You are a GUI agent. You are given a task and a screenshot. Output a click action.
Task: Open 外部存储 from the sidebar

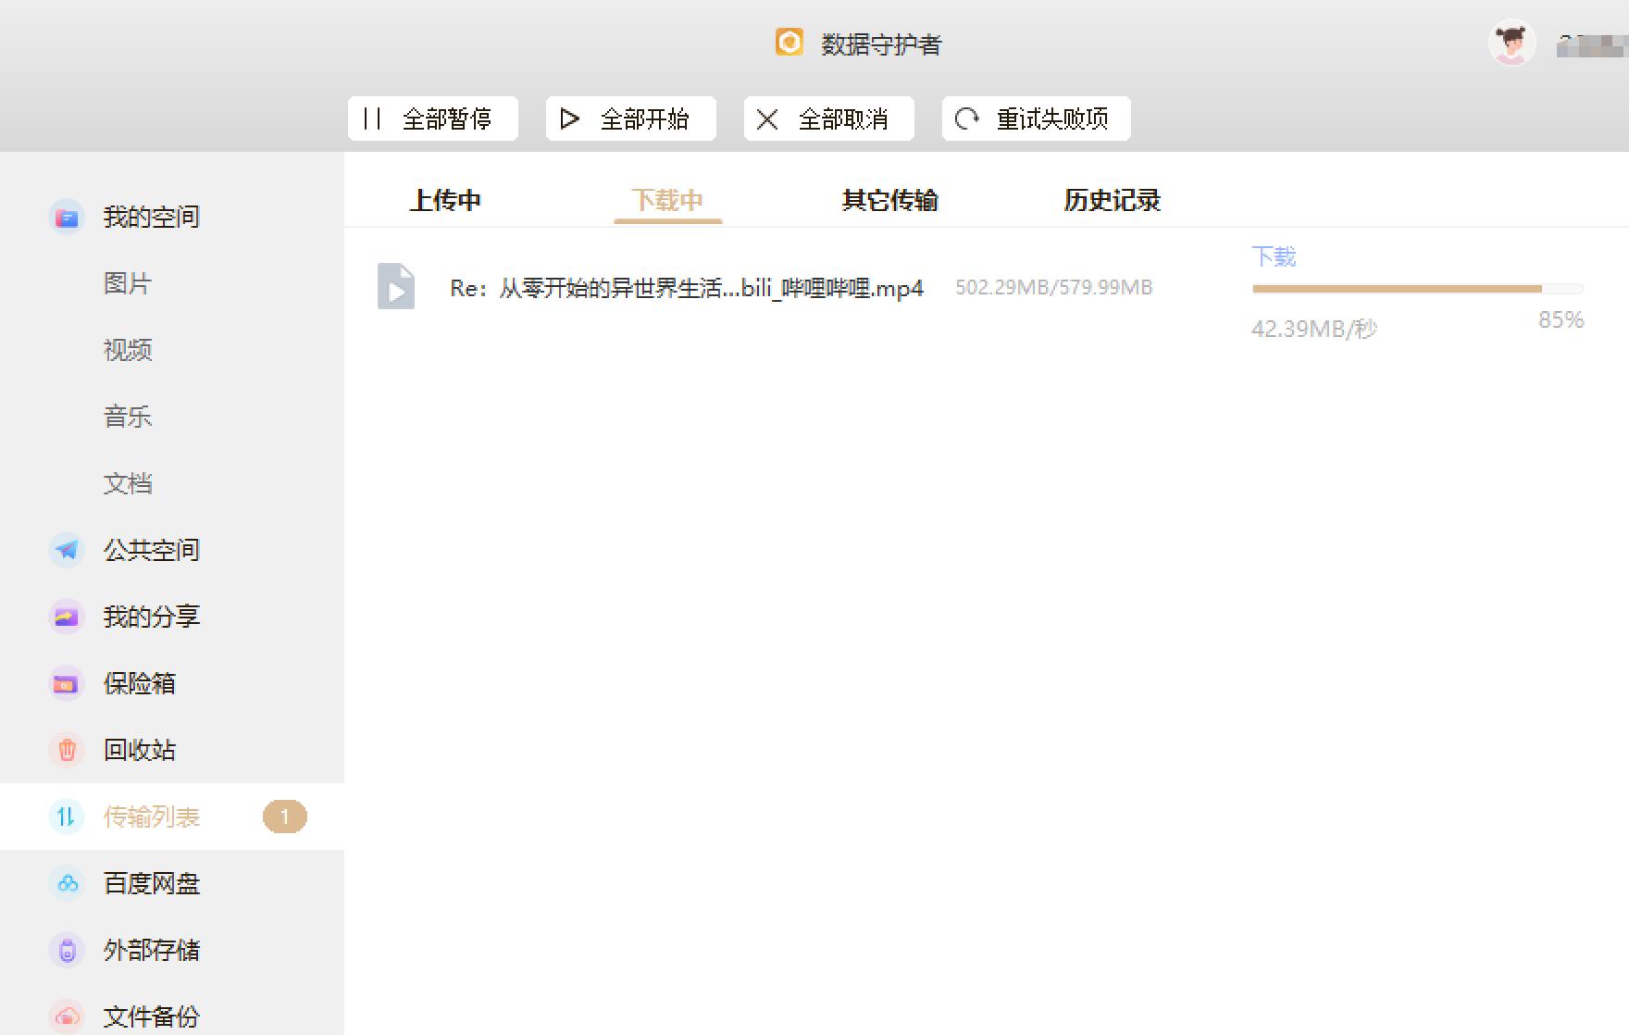tap(150, 950)
